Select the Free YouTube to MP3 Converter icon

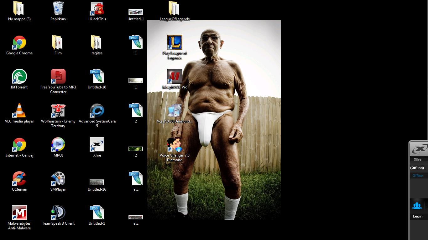pyautogui.click(x=58, y=77)
